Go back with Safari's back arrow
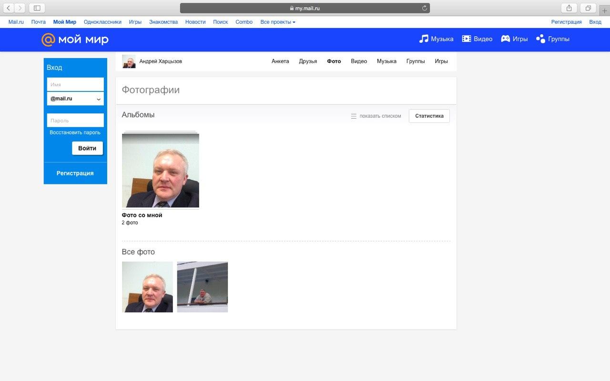Image resolution: width=610 pixels, height=381 pixels. click(8, 8)
